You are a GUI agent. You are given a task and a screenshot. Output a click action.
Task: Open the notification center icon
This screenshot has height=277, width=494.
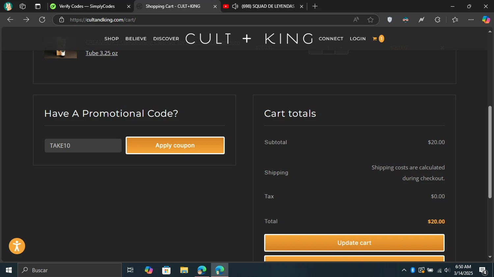[x=483, y=270]
